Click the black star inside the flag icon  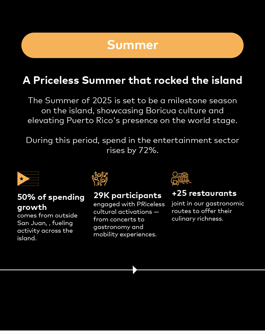(x=22, y=179)
